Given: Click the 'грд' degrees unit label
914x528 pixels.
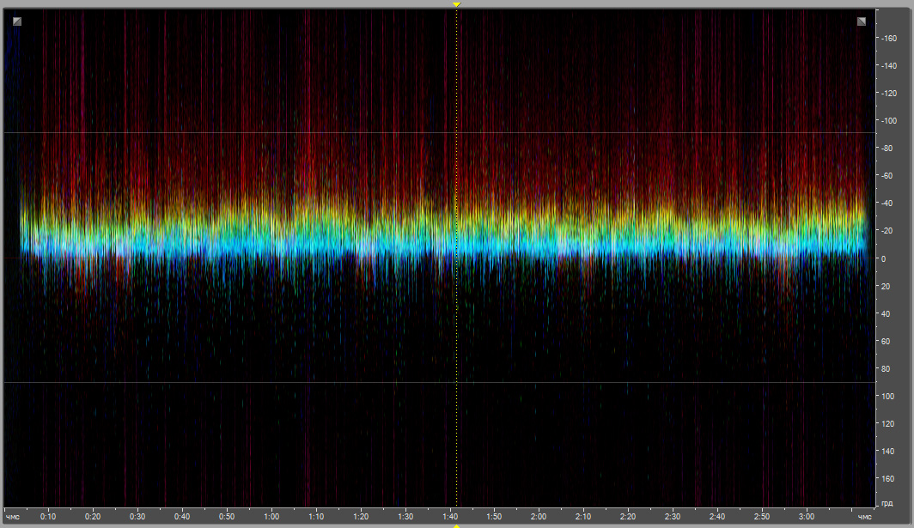Looking at the screenshot, I should point(887,502).
